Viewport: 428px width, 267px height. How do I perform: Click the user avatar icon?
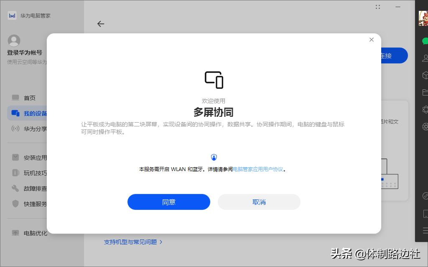coord(14,40)
